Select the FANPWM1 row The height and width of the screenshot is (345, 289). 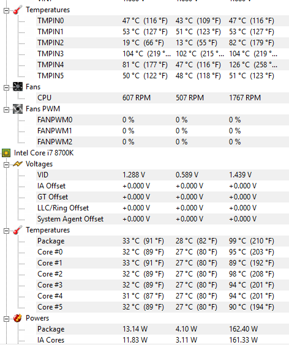pos(163,131)
